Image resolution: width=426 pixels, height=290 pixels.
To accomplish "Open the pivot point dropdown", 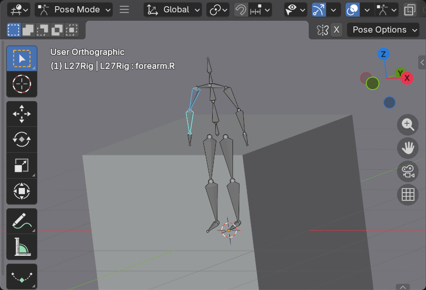I will [218, 10].
